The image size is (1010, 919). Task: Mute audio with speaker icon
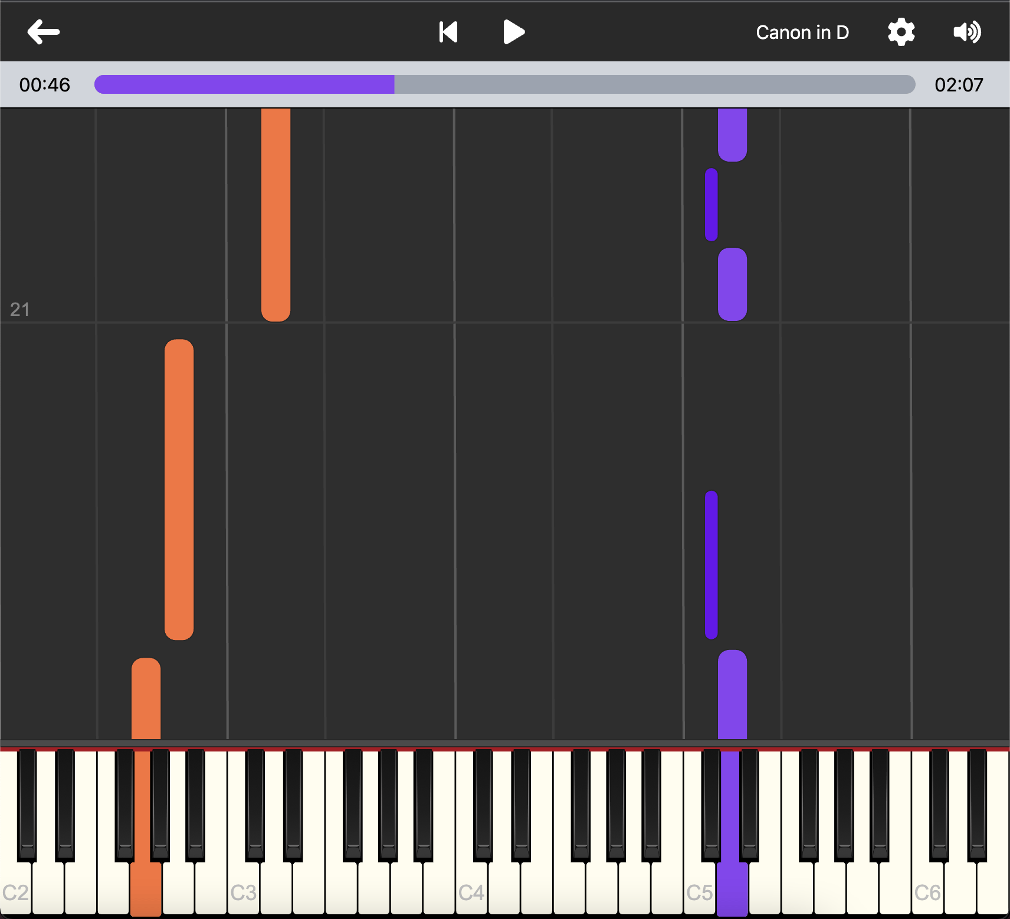967,32
